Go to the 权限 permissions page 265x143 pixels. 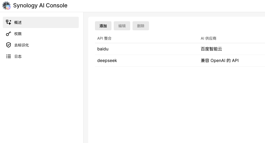coord(18,34)
